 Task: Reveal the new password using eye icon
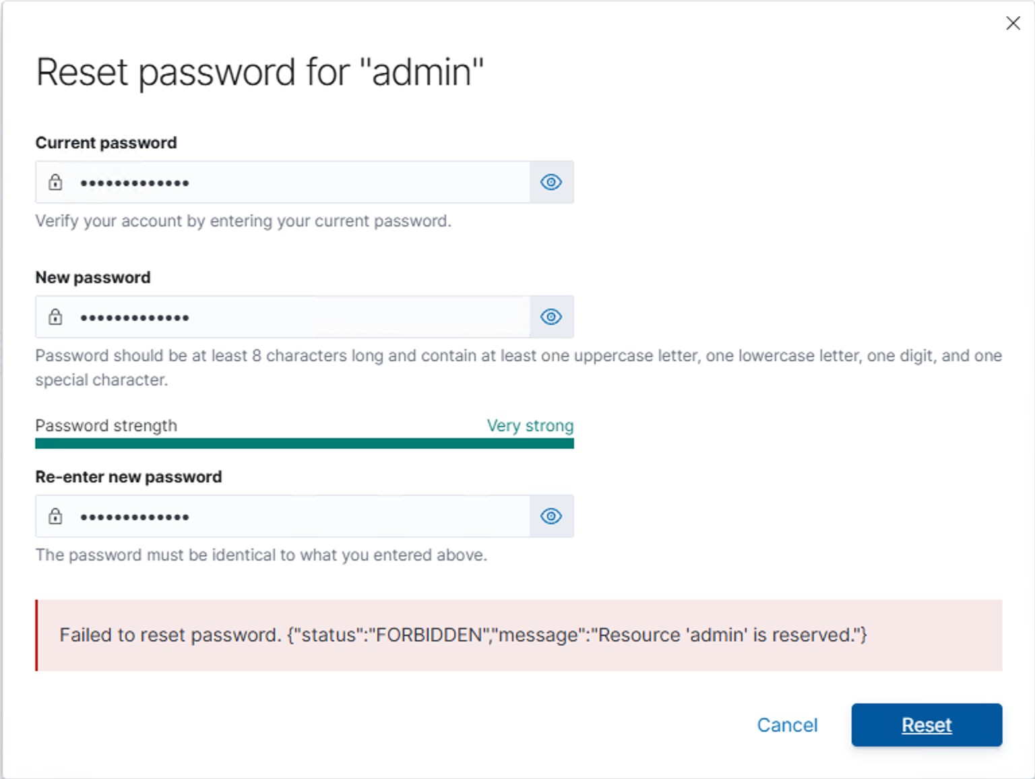[x=551, y=317]
